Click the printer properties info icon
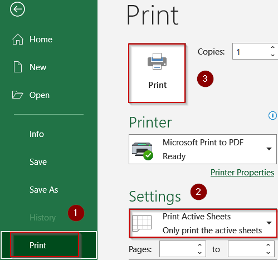Image resolution: width=278 pixels, height=260 pixels. pyautogui.click(x=272, y=116)
